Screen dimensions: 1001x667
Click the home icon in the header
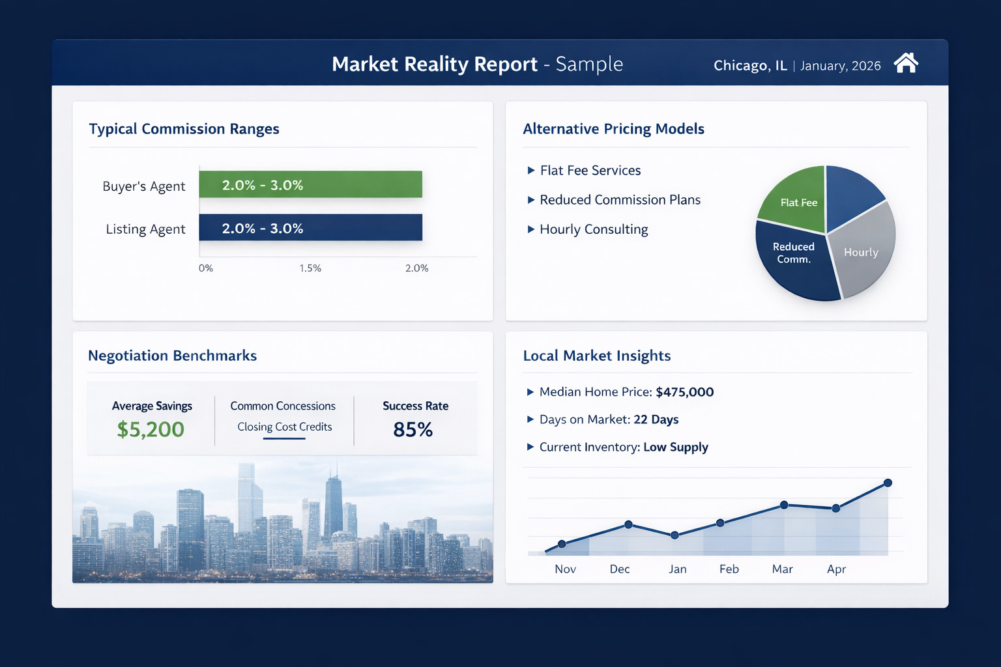click(x=906, y=63)
